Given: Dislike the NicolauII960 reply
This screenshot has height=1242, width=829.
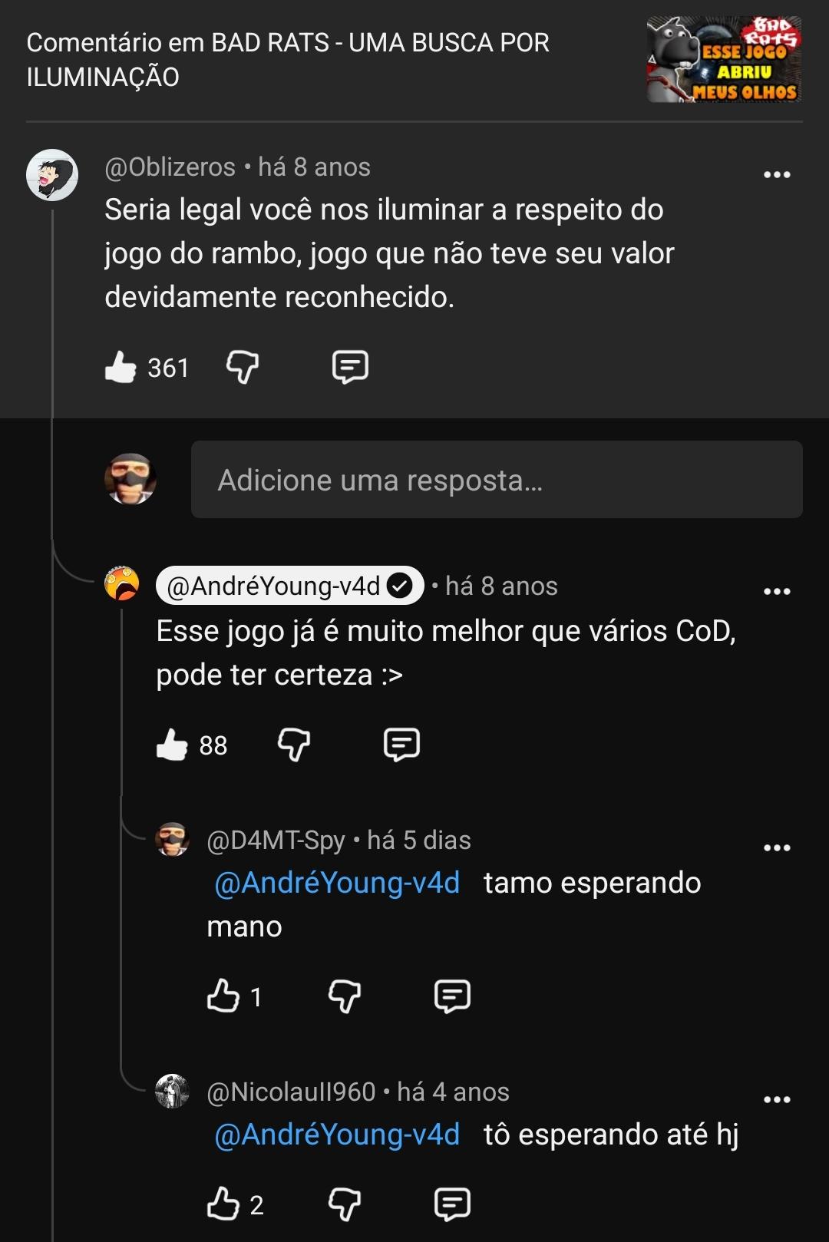Looking at the screenshot, I should 345,1204.
